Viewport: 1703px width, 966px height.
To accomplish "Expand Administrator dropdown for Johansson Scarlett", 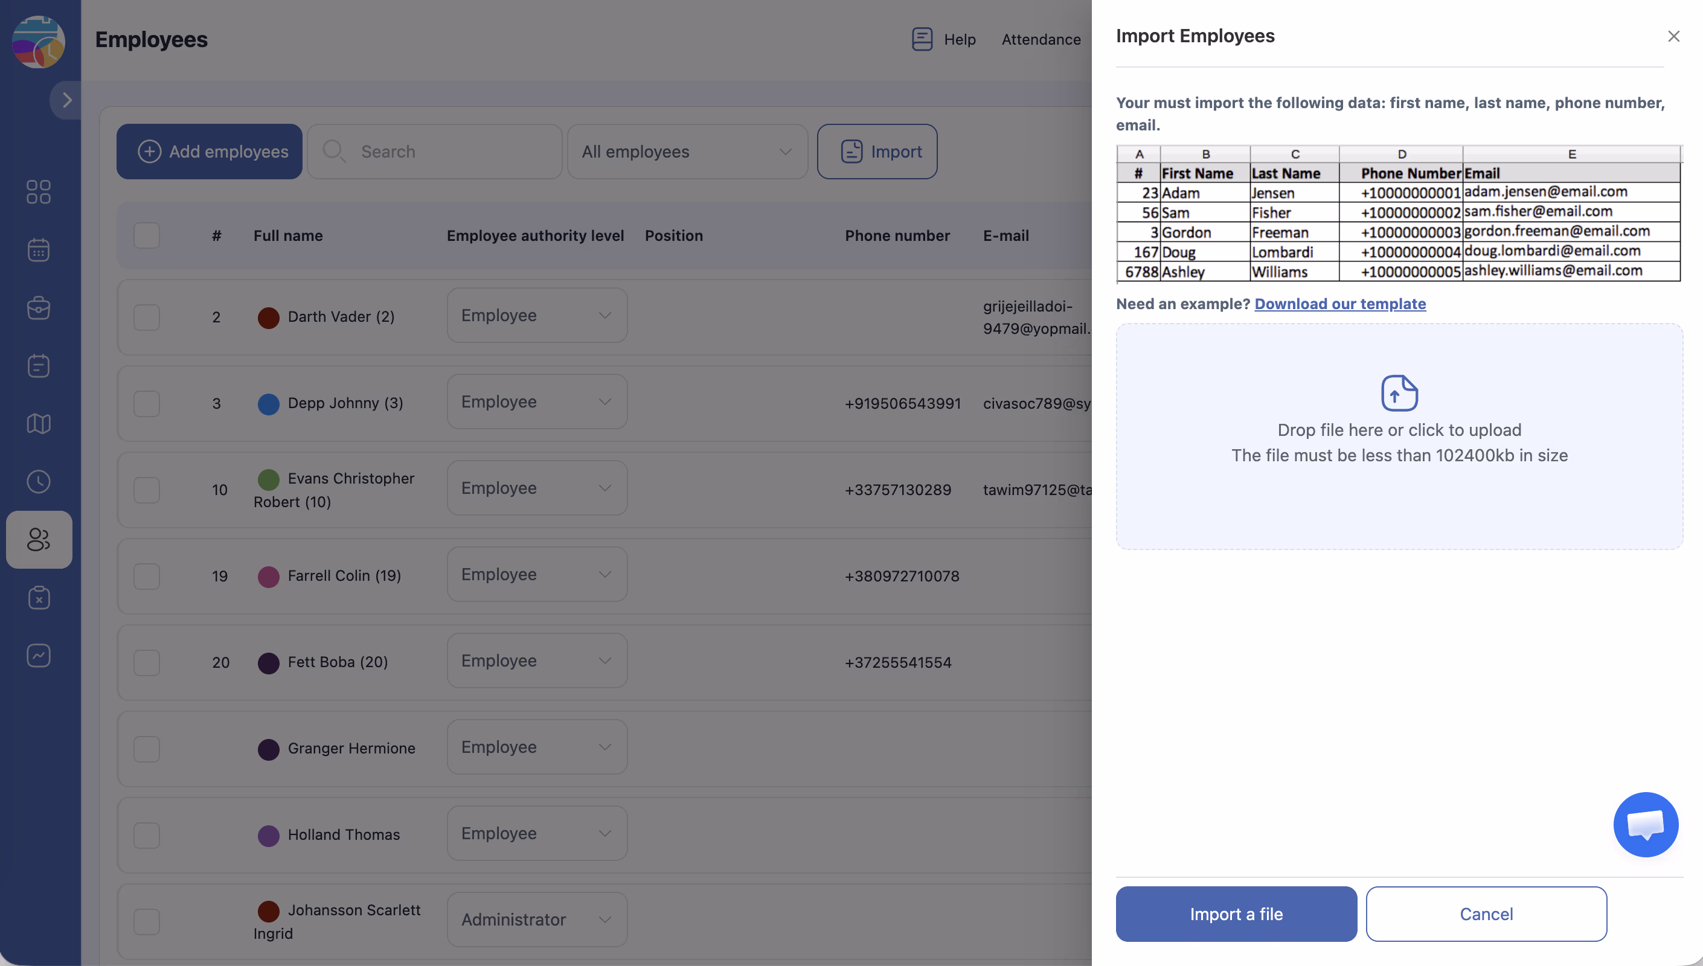I will [537, 920].
